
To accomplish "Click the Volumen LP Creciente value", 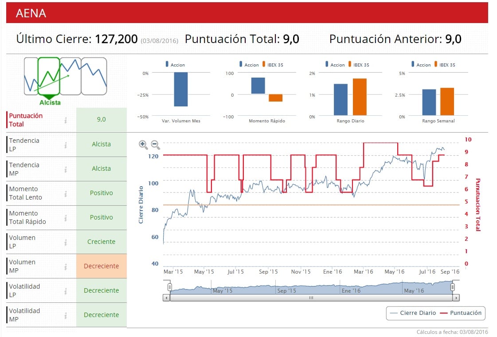I will point(102,242).
